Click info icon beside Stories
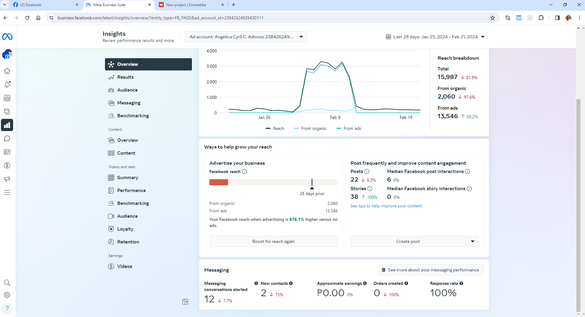This screenshot has height=317, width=585. (370, 189)
